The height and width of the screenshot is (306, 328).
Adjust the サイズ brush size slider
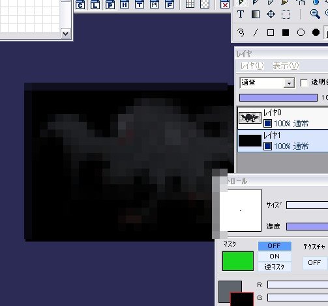(307, 205)
